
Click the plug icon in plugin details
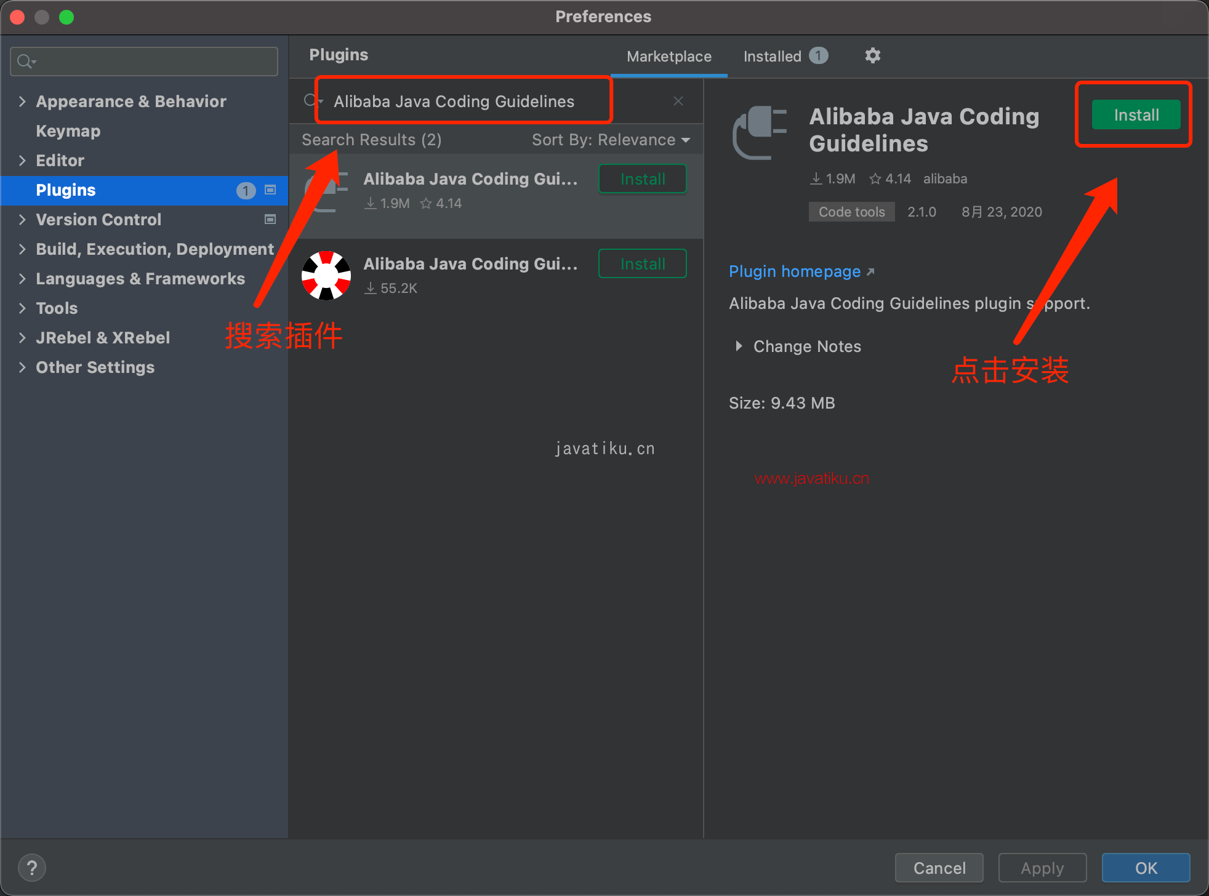(x=760, y=132)
